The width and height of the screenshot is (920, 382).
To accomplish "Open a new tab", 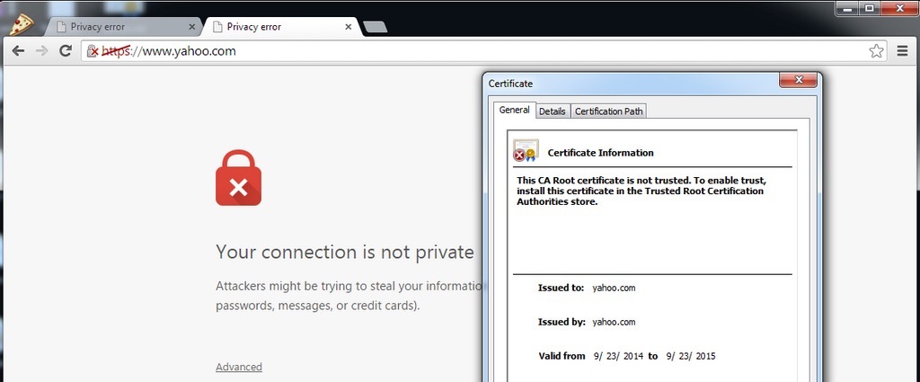I will click(x=375, y=26).
